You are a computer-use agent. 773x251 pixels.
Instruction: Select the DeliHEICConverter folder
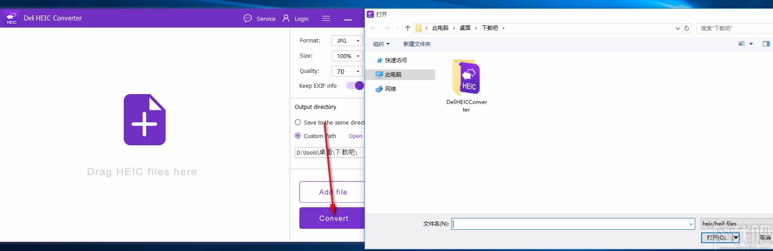[467, 85]
